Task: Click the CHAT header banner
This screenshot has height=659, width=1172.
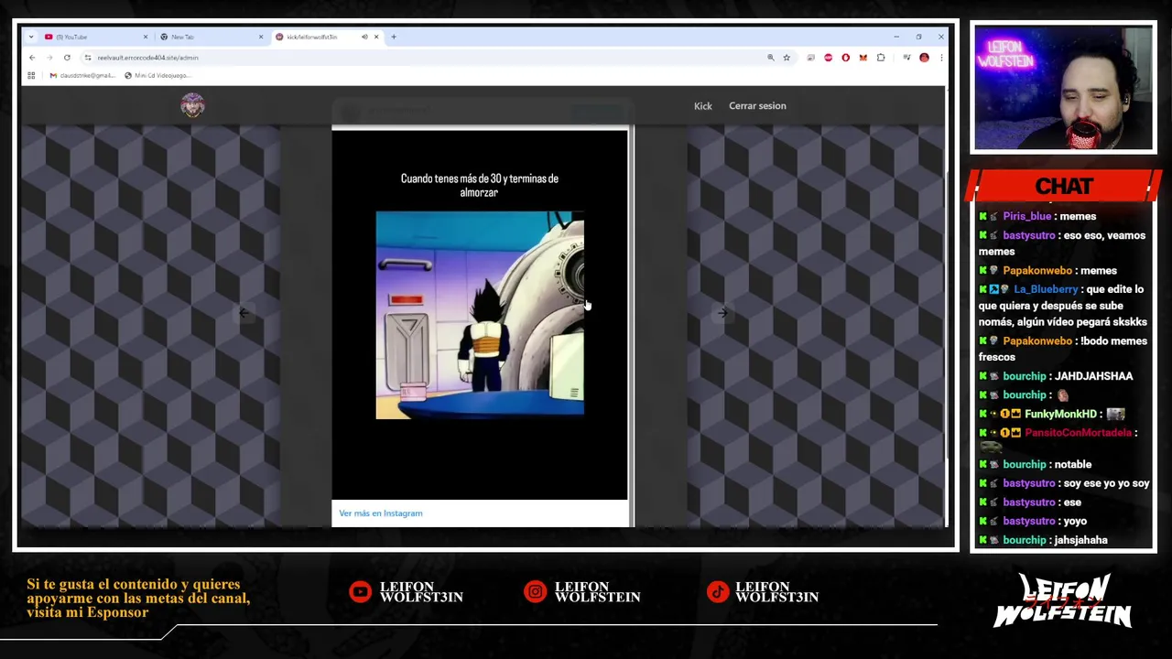Action: point(1064,186)
